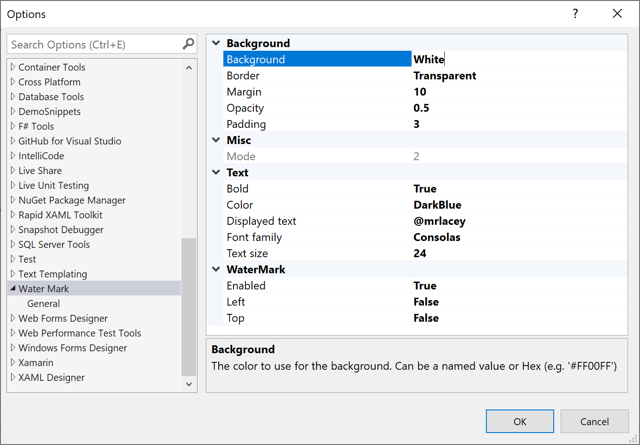This screenshot has height=445, width=640.
Task: Select Web Forms Designer entry
Action: pyautogui.click(x=63, y=319)
